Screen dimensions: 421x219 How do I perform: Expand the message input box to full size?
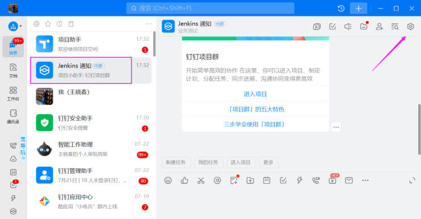[412, 180]
